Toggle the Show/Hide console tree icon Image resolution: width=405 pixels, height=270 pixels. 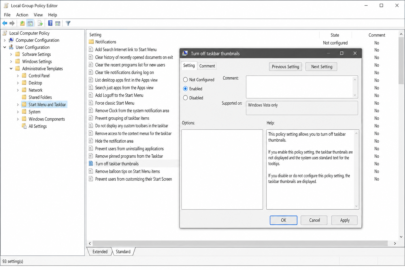click(30, 23)
